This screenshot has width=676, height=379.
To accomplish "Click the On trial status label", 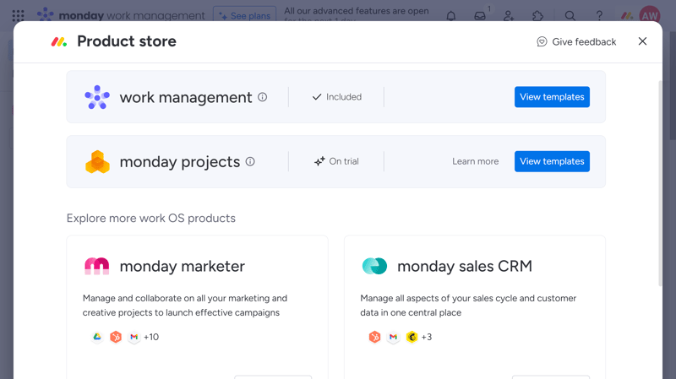I will point(336,161).
